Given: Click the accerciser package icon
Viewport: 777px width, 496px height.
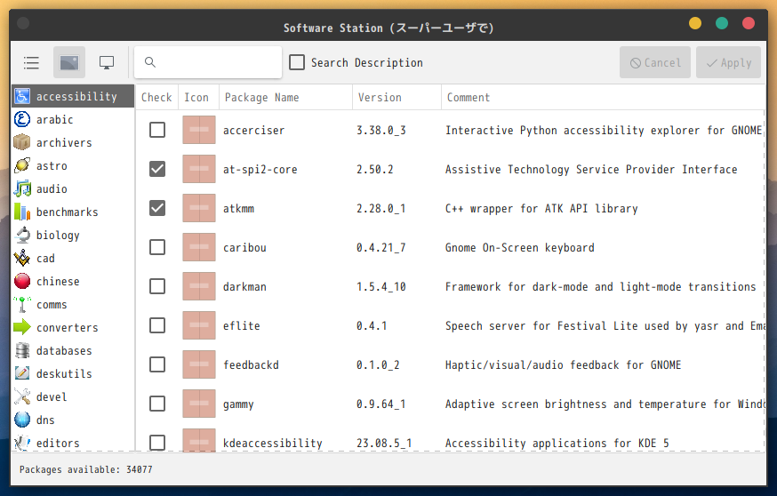Looking at the screenshot, I should coord(199,130).
